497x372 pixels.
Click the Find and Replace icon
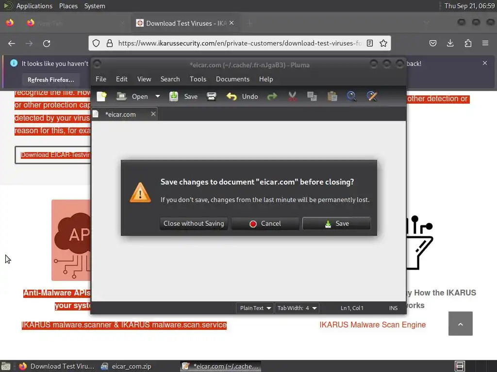[372, 96]
